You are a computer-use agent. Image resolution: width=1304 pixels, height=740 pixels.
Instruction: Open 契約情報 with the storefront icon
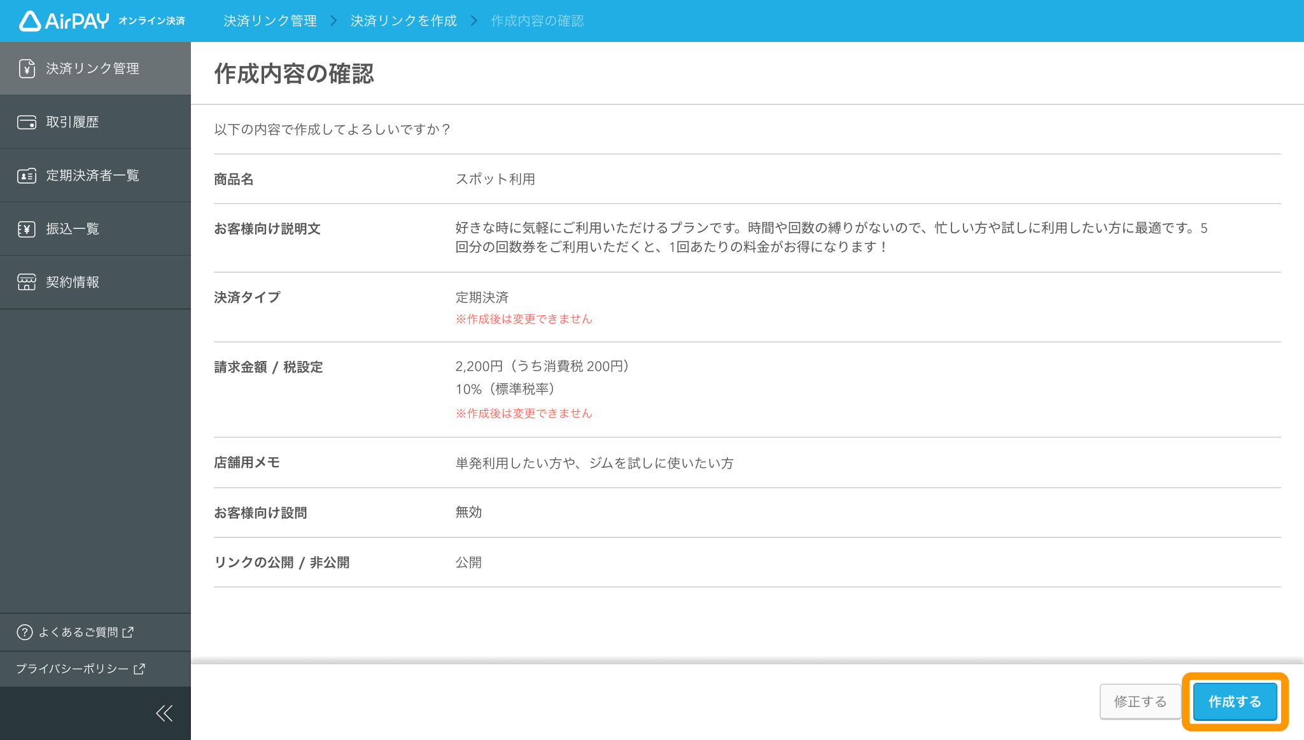(x=26, y=282)
